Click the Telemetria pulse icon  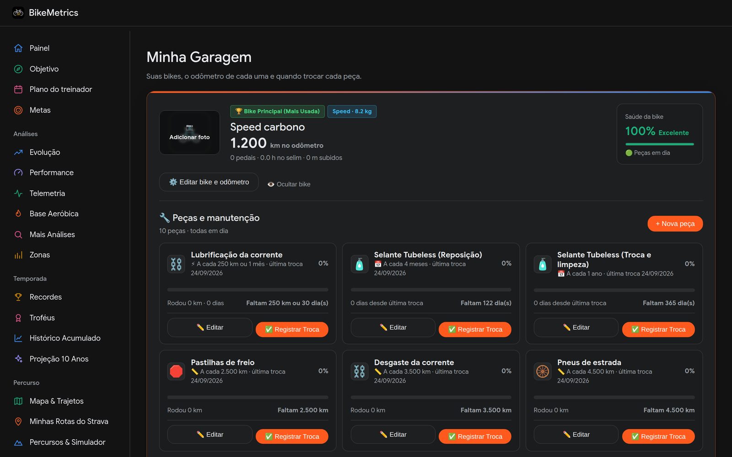pos(18,193)
